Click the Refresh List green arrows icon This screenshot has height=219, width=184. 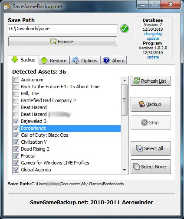tap(137, 80)
